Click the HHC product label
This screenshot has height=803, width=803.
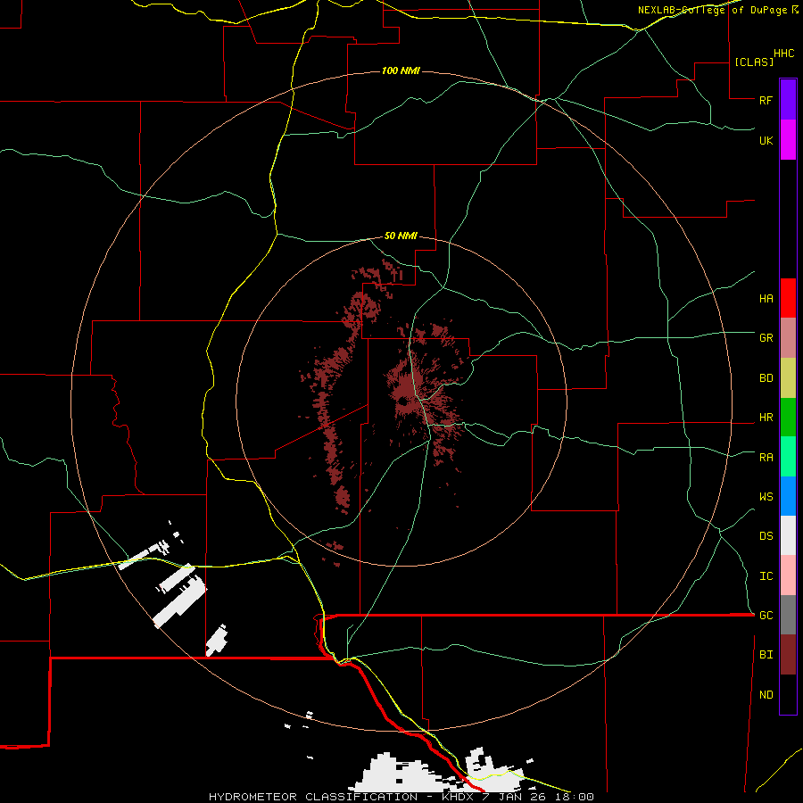pos(784,54)
